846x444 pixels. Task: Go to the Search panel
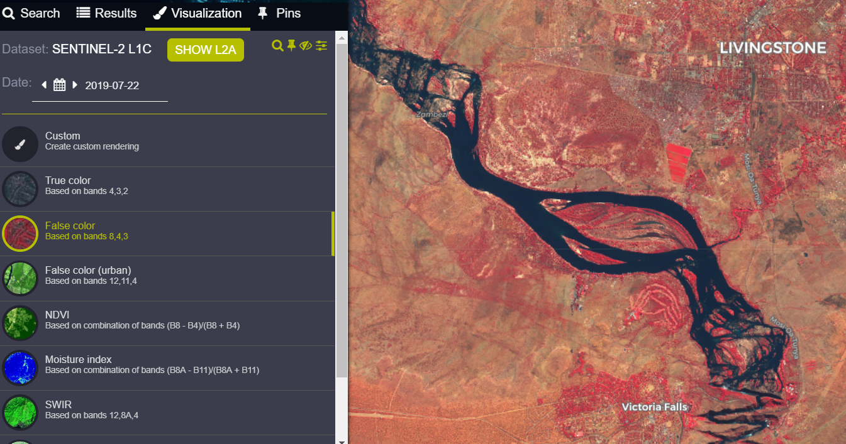point(31,13)
